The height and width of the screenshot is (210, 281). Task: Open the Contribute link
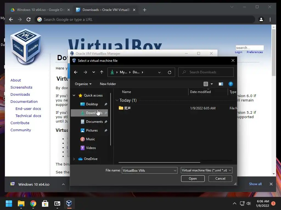20,123
